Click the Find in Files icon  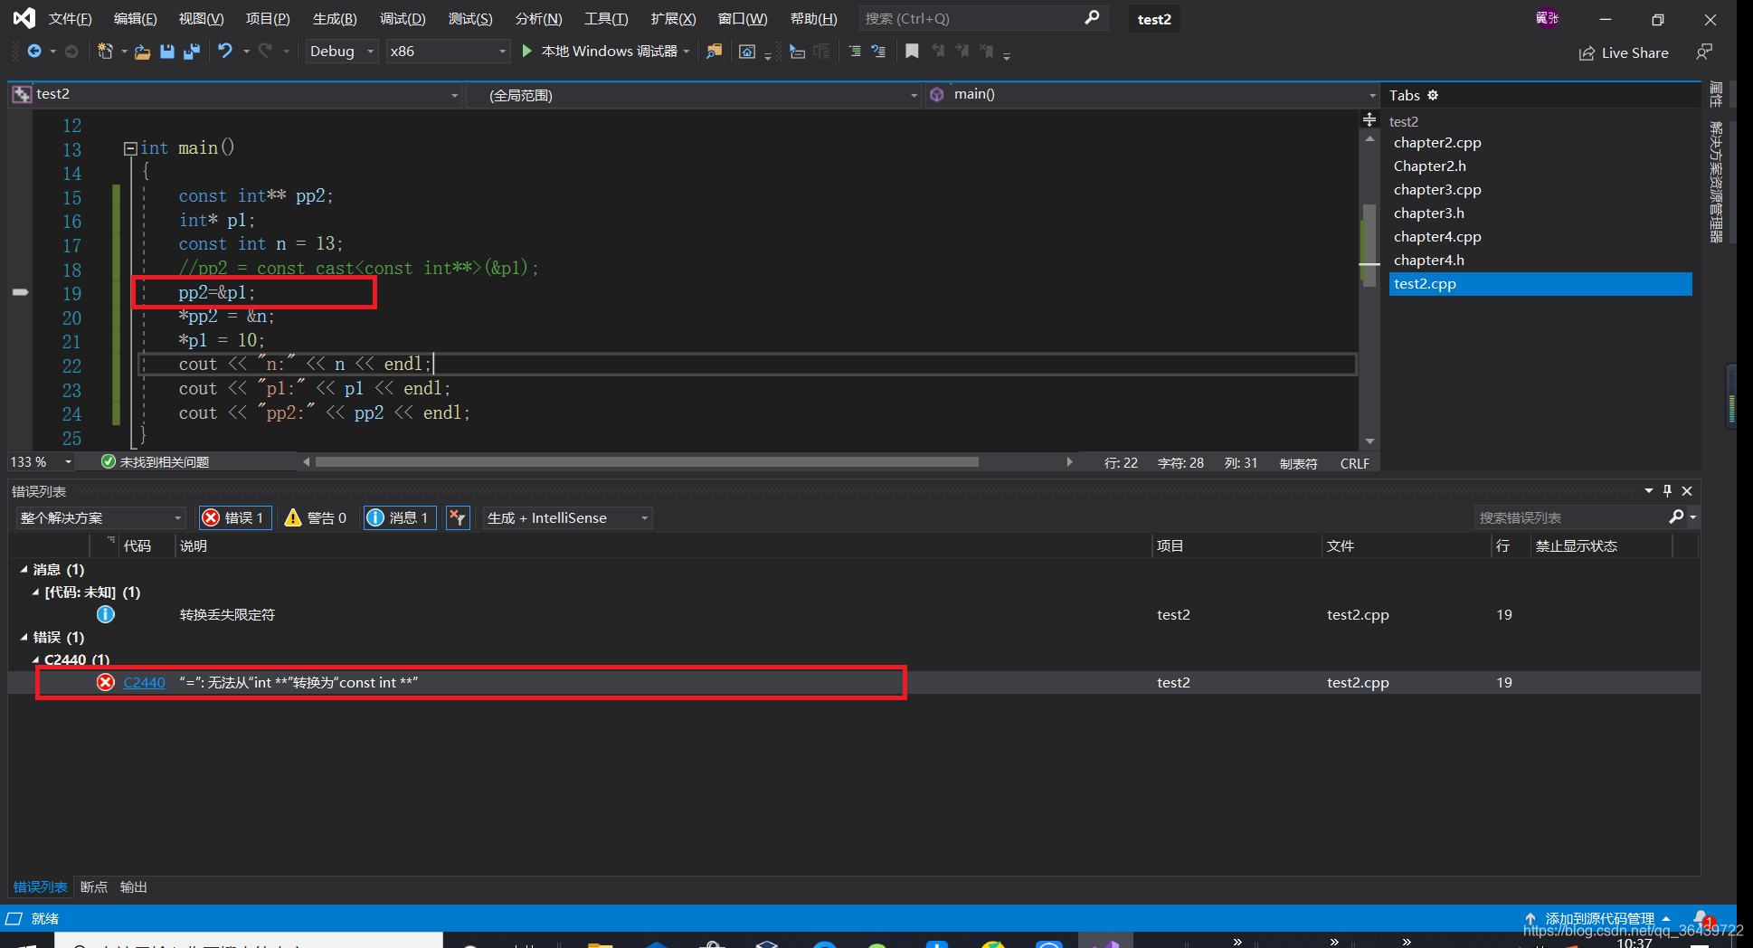pyautogui.click(x=715, y=52)
